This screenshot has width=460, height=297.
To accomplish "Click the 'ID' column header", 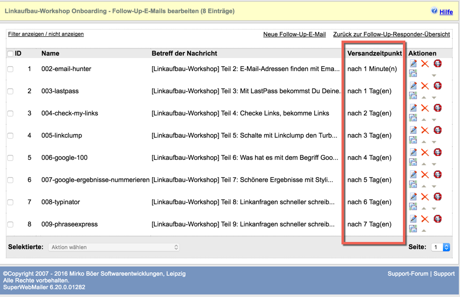I will pos(18,53).
